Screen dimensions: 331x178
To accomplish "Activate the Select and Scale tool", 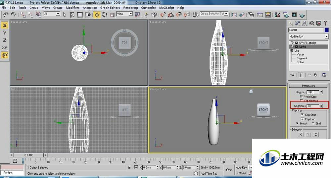I will pos(112,15).
